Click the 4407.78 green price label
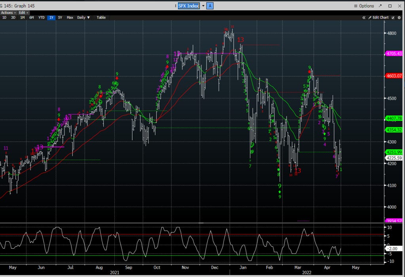The image size is (405, 277). coord(394,118)
